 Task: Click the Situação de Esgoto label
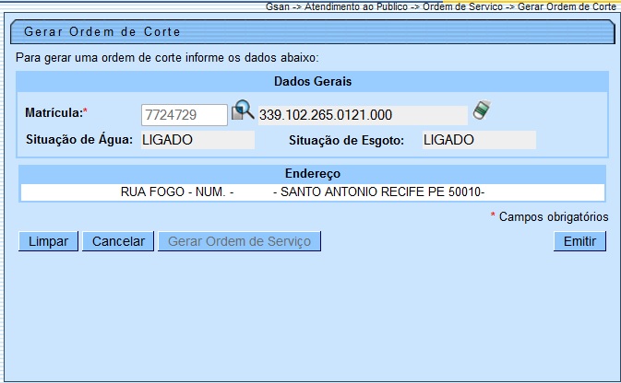tap(347, 140)
